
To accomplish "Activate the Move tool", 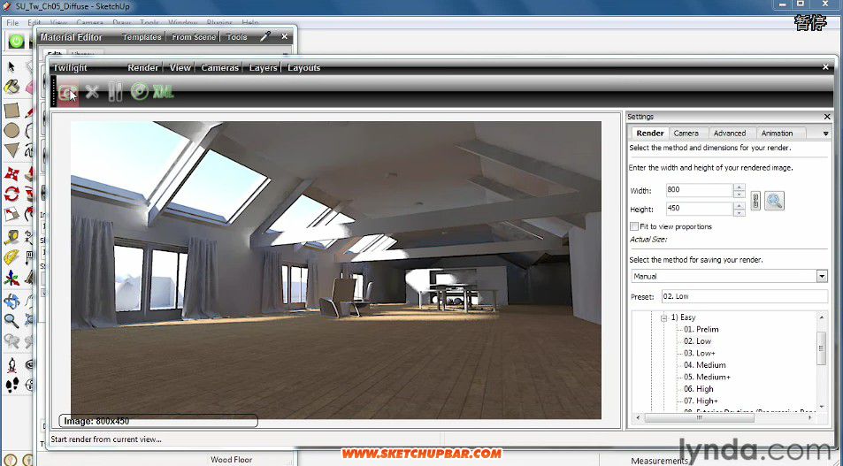I will pyautogui.click(x=11, y=174).
